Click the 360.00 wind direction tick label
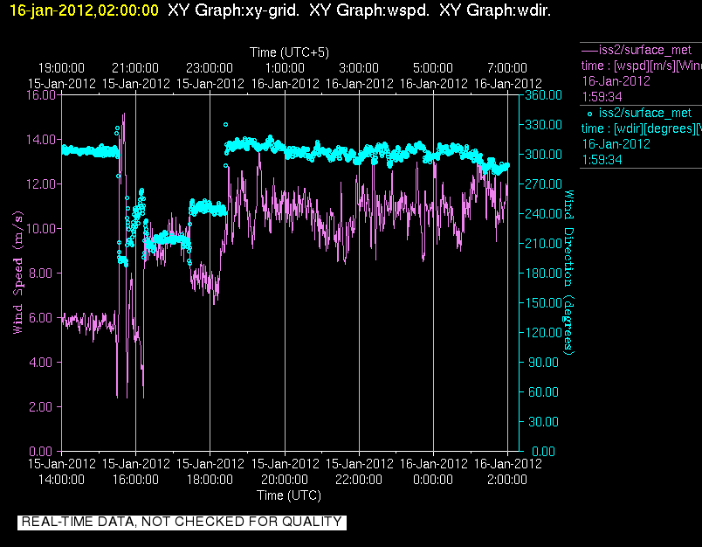Screen dimensions: 702x547 (x=543, y=95)
